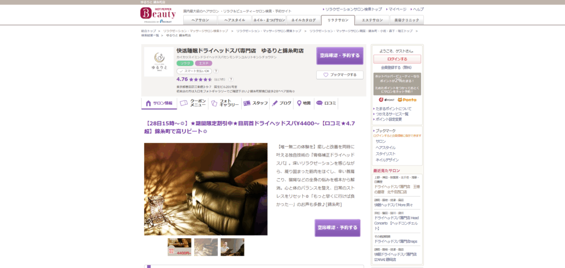
Task: Select the ¥4400 coupon thumbnail
Action: [179, 247]
